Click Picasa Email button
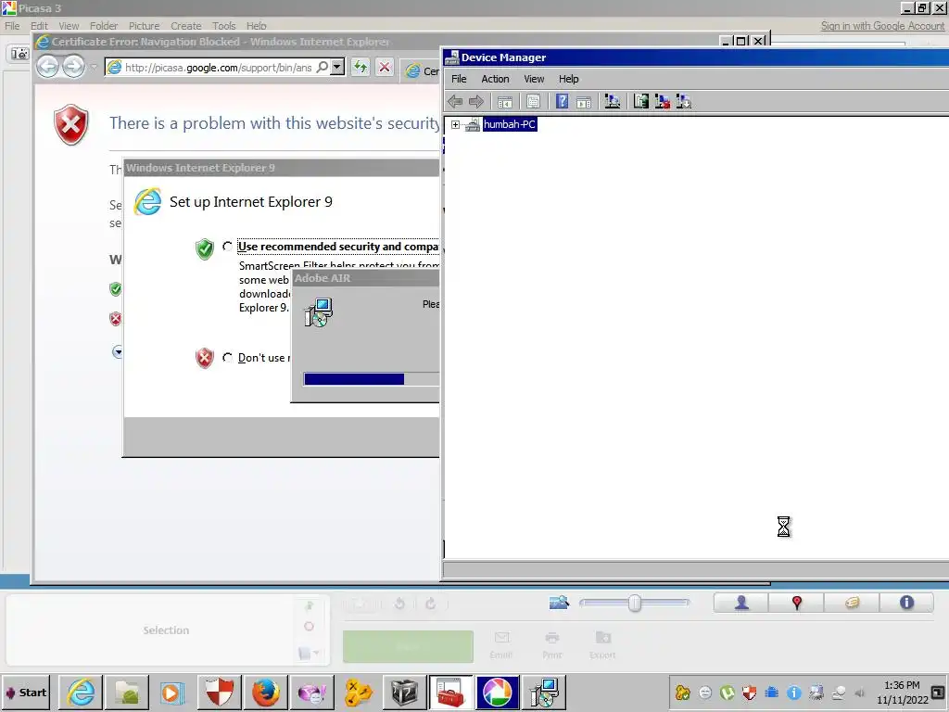 click(501, 645)
